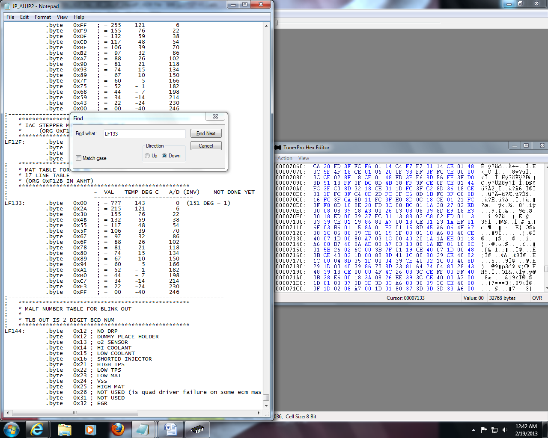Click the Cell Size: 8 Bit status text

pos(301,417)
